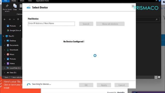Image resolution: width=165 pixels, height=93 pixels.
Task: Select Google Drive in Quick access
Action: point(13,30)
